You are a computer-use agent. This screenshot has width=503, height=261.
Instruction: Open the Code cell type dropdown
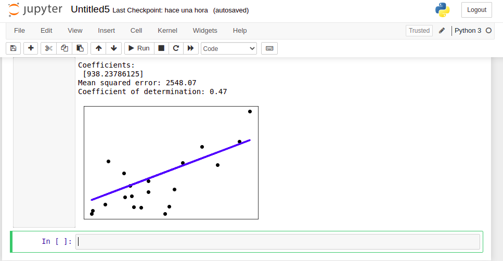[x=229, y=48]
